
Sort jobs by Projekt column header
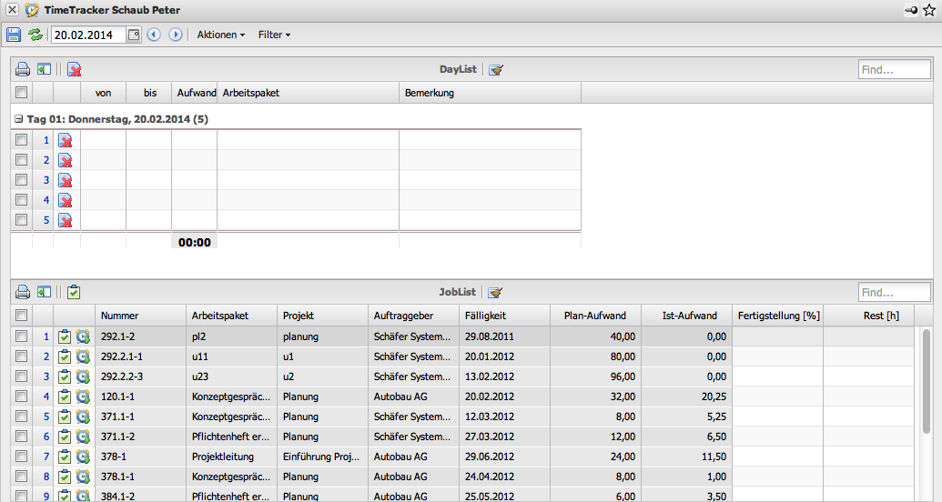pos(299,316)
